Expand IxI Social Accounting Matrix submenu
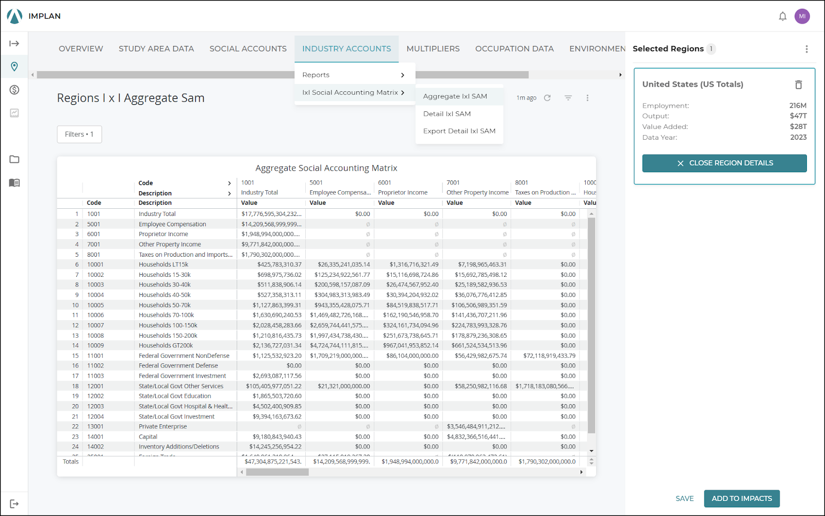 355,92
